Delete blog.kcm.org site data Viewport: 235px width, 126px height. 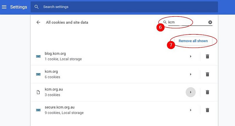pos(207,56)
